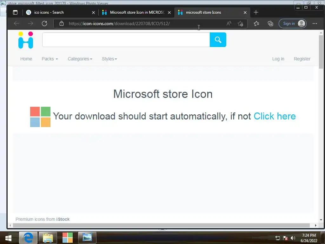Click the Sign in profile button
The image size is (325, 244).
coord(292,24)
